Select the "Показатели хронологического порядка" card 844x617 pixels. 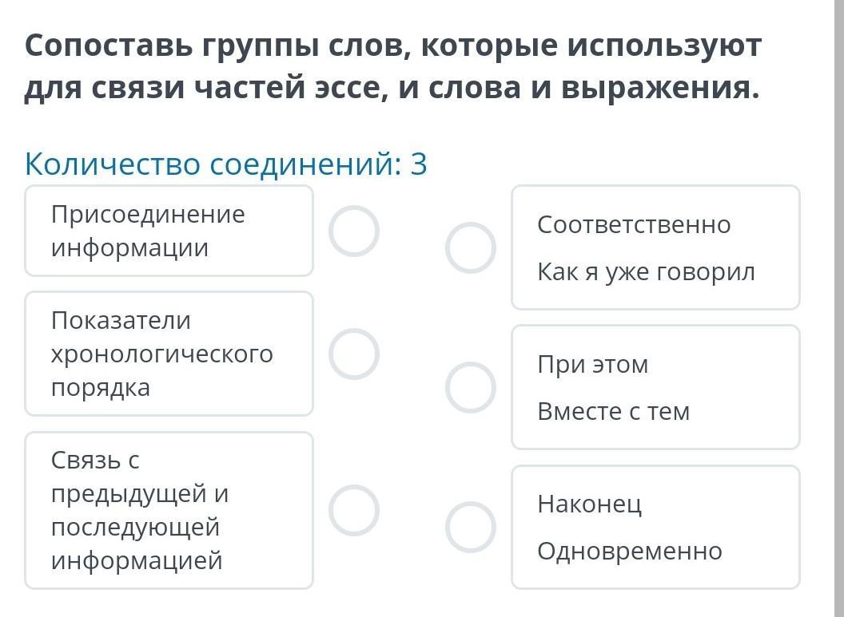(x=169, y=354)
